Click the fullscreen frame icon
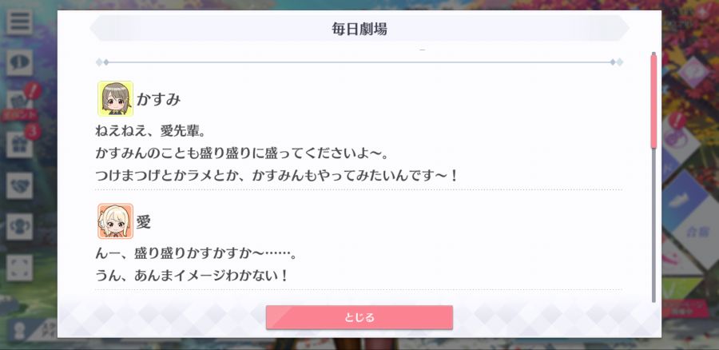 tap(19, 268)
